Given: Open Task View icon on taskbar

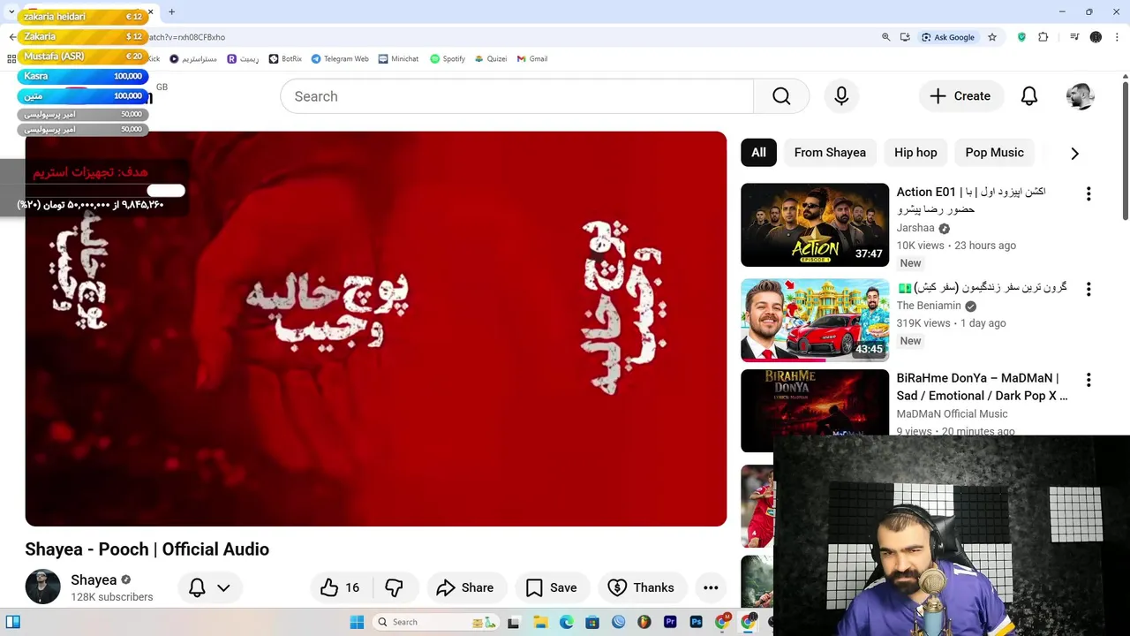Looking at the screenshot, I should coord(514,622).
